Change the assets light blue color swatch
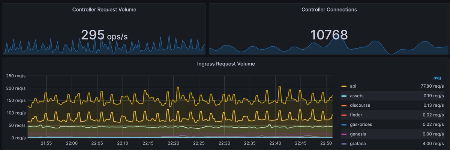This screenshot has height=150, width=450. click(344, 96)
